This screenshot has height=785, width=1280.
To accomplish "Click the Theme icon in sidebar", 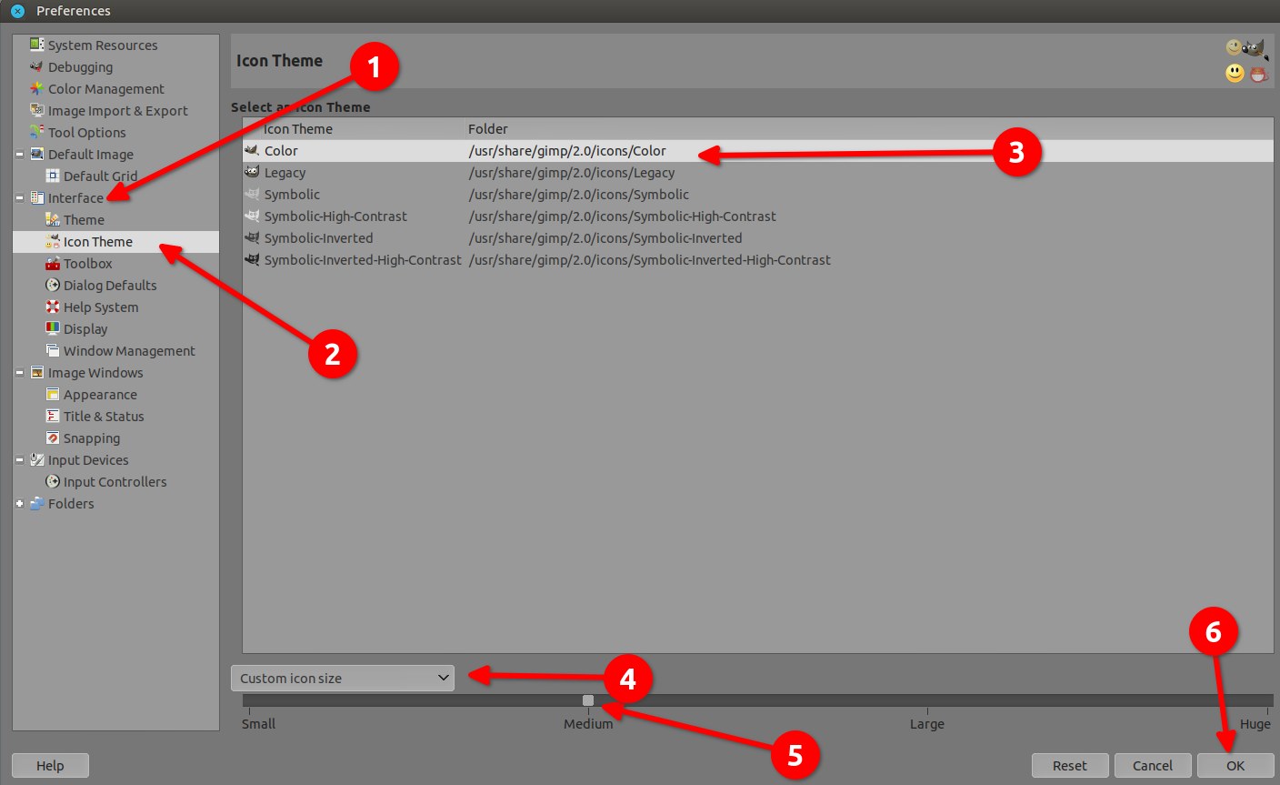I will coord(53,219).
